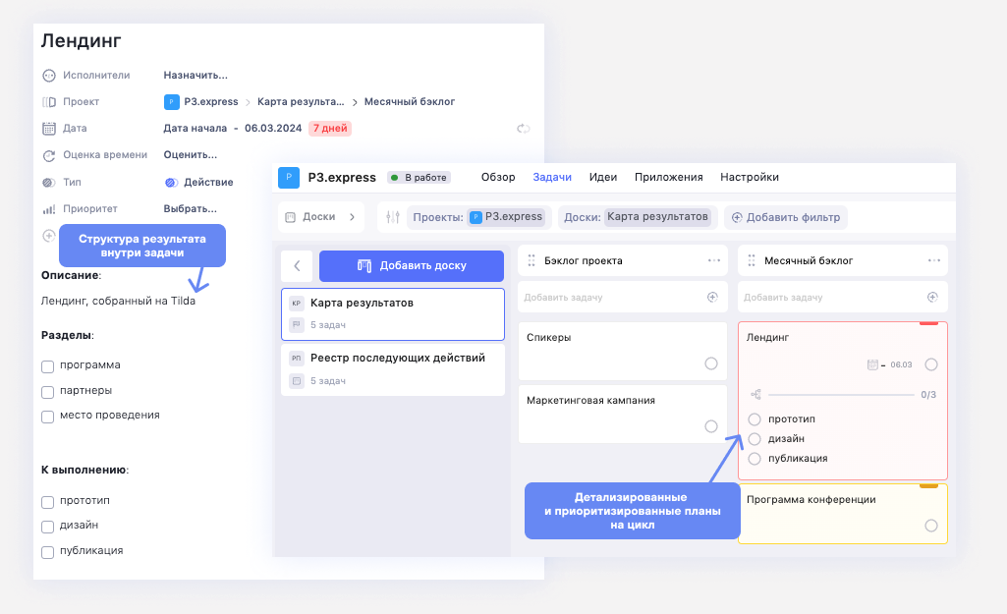Click the filter sliders icon in toolbar
Viewport: 1007px width, 614px height.
coord(393,217)
